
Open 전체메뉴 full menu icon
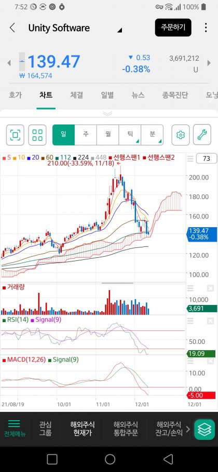click(x=15, y=428)
